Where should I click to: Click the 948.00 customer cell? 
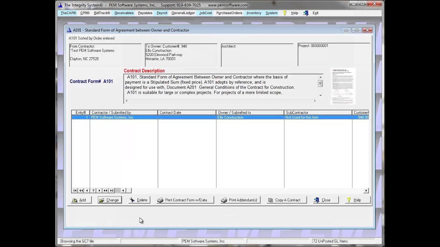point(361,117)
